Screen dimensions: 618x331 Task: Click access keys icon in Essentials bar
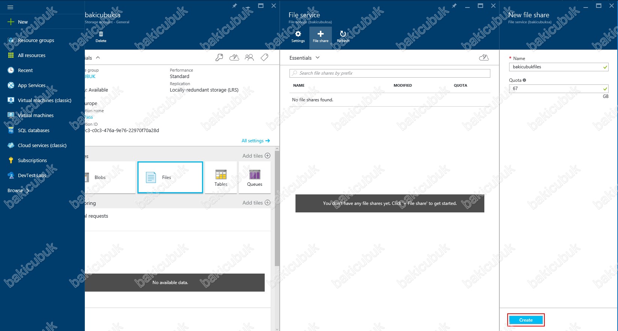219,57
